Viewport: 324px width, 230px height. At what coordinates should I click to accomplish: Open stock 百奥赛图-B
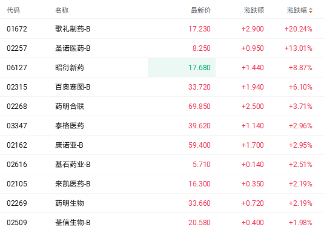(73, 87)
